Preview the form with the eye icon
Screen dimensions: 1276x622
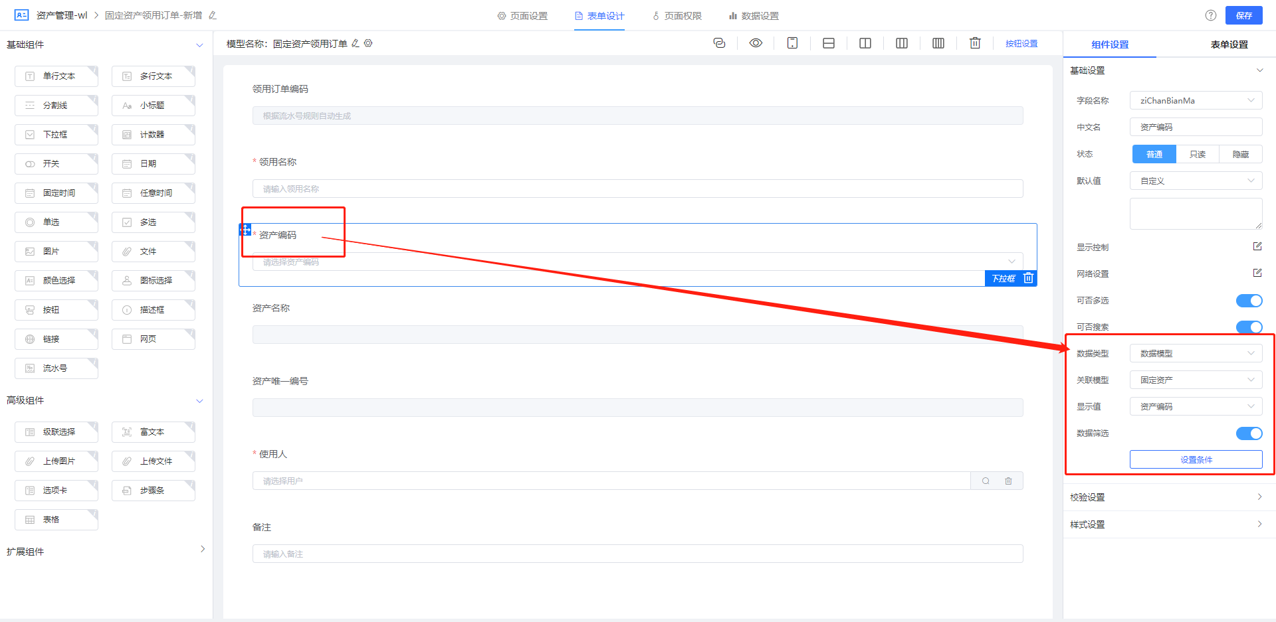(756, 43)
